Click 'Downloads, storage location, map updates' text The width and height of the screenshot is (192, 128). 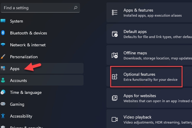pos(158,58)
